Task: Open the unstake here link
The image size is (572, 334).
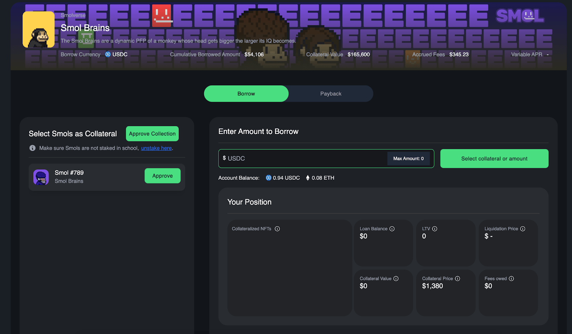Action: [x=157, y=148]
